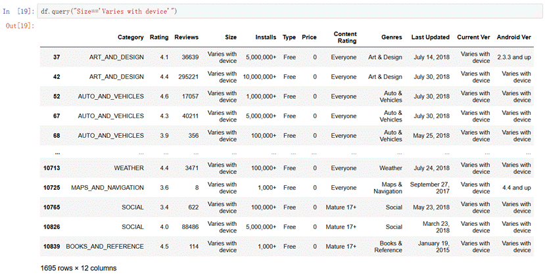Select row index 10839

pos(51,246)
